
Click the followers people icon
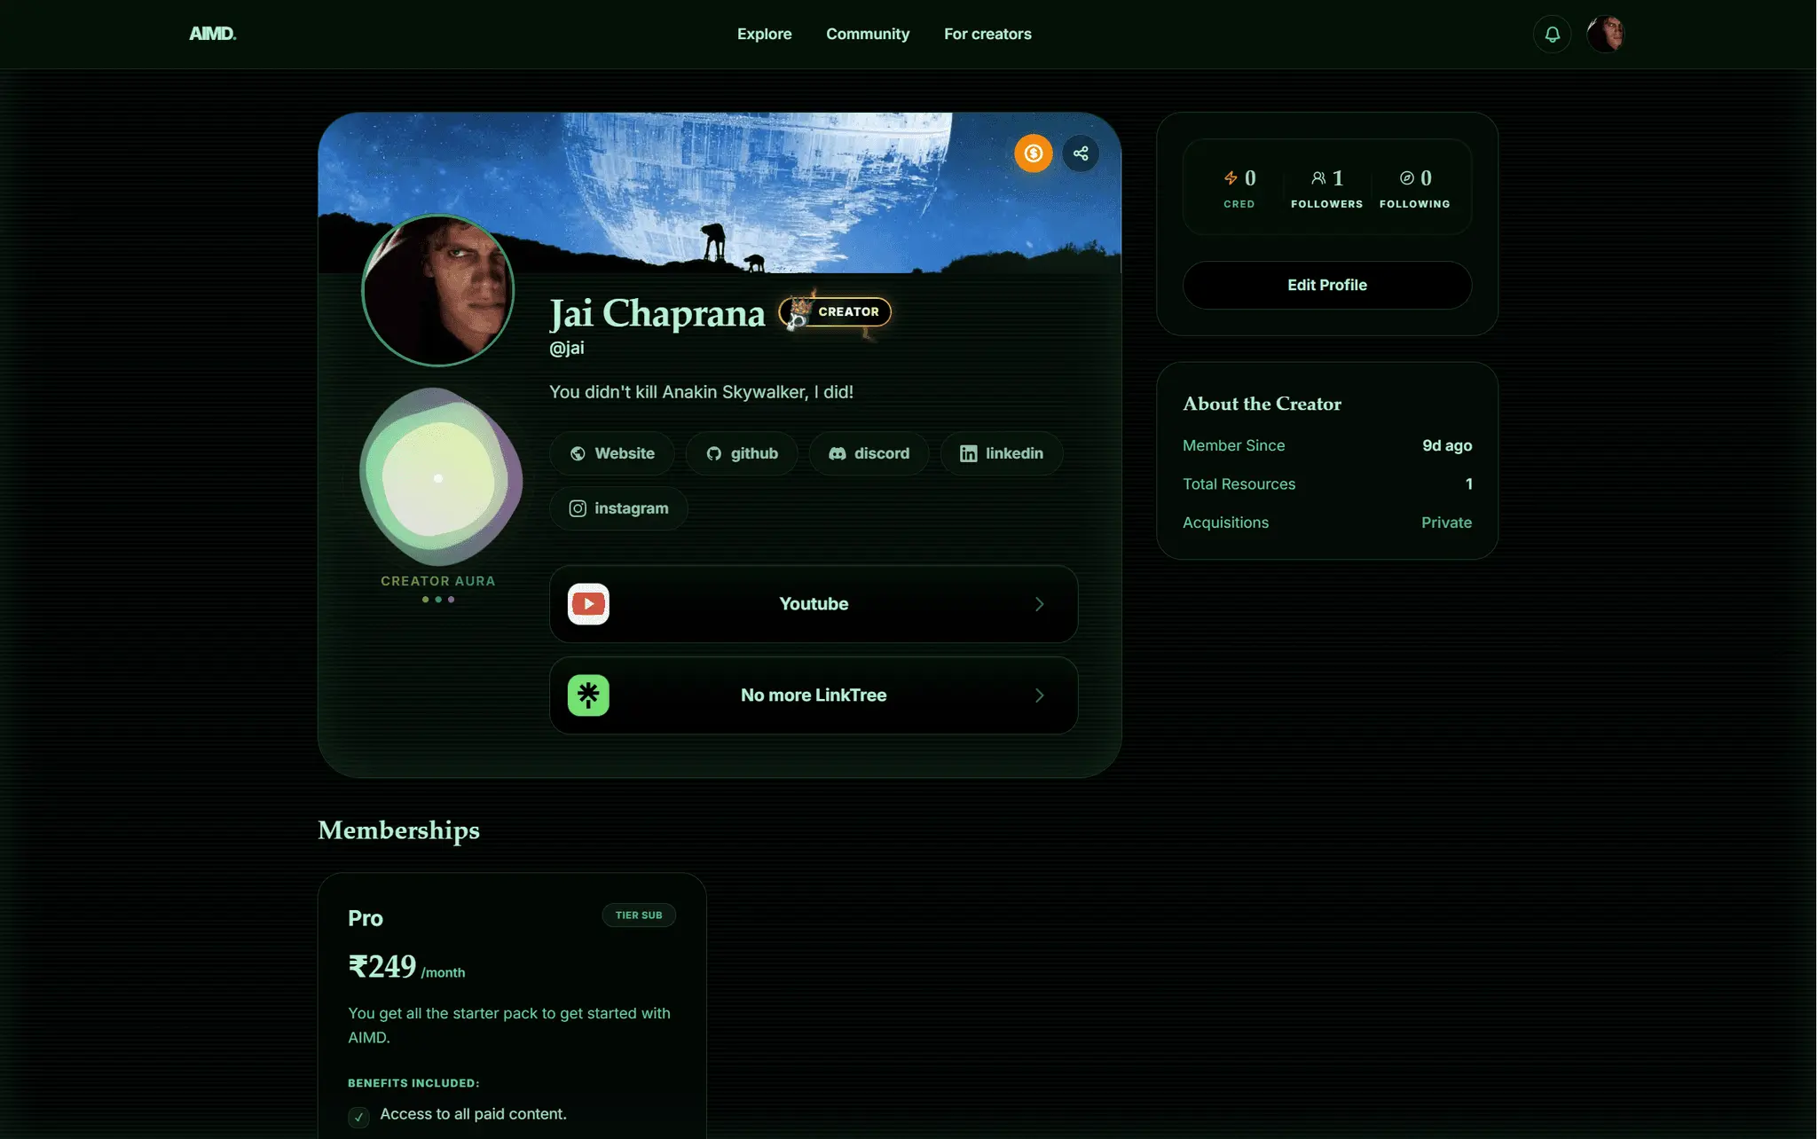(1318, 178)
